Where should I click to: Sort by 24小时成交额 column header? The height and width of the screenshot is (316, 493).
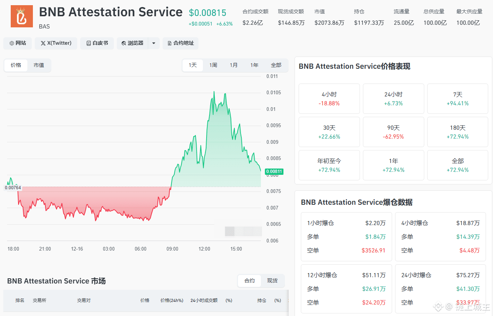coord(204,300)
